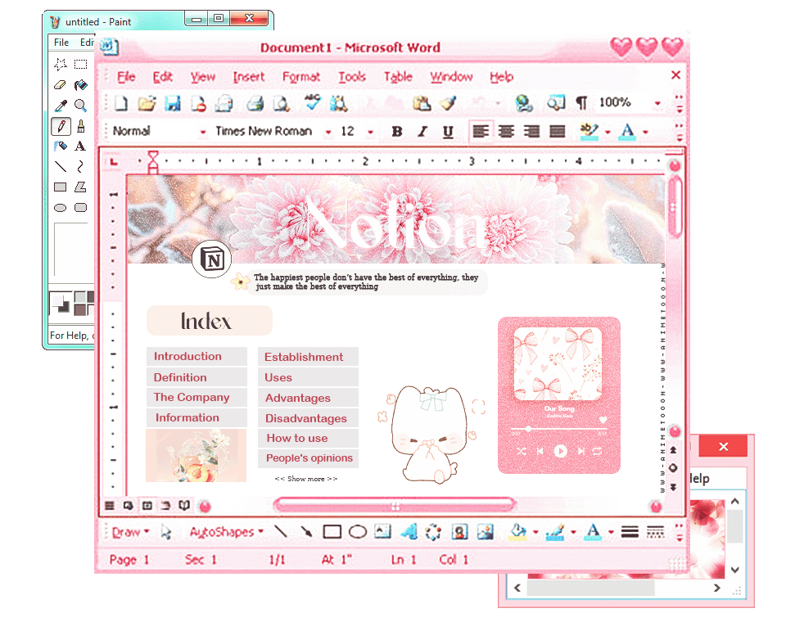Open the Insert menu in Word
Image resolution: width=786 pixels, height=622 pixels.
[249, 77]
